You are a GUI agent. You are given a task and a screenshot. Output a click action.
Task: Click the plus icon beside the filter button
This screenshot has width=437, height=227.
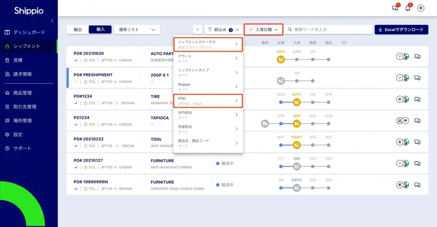(x=197, y=29)
